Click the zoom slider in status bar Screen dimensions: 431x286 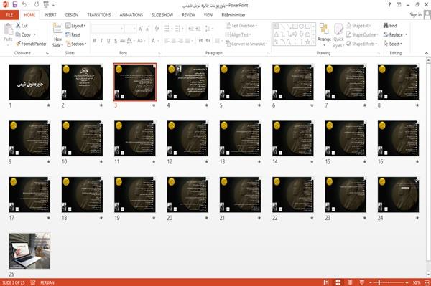click(x=389, y=282)
